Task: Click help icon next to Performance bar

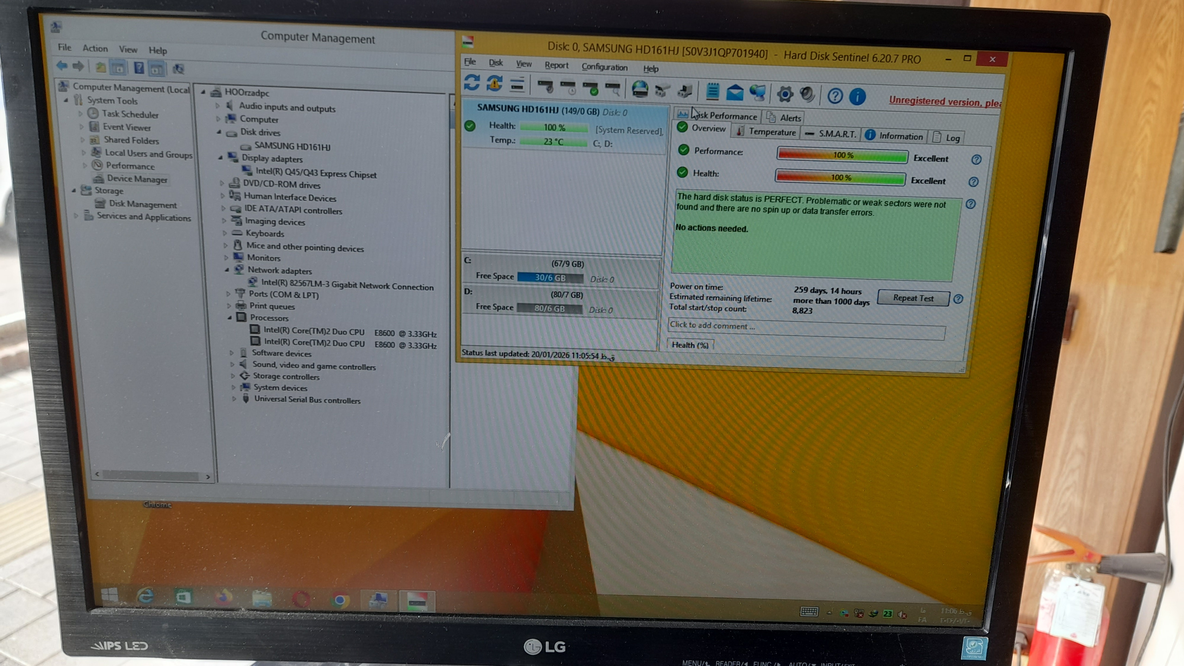Action: (x=976, y=160)
